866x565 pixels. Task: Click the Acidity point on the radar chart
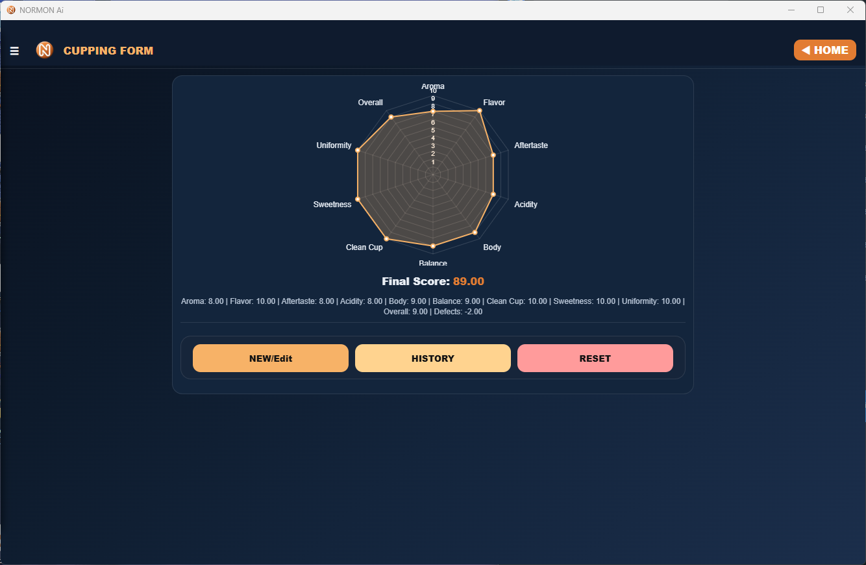pyautogui.click(x=493, y=194)
